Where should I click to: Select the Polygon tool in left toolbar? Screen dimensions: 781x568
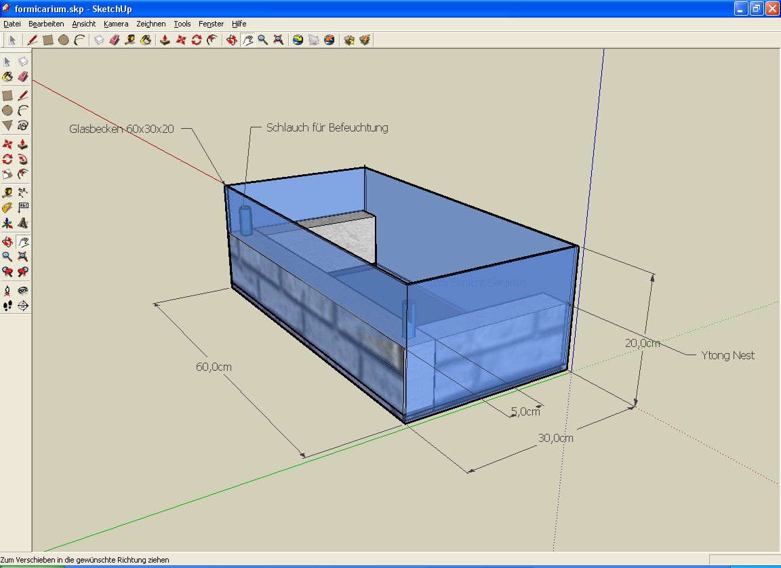tap(7, 125)
